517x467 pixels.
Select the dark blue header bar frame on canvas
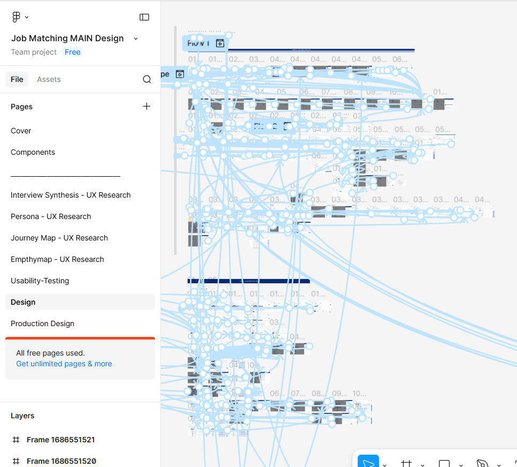point(249,281)
